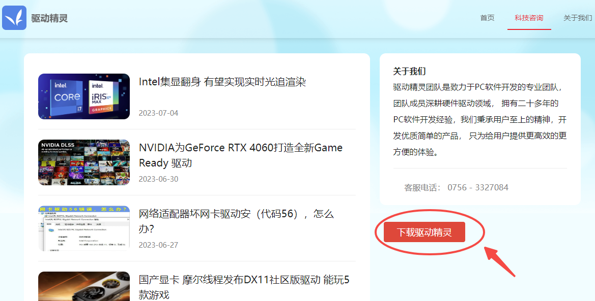Click the 驱动精灵团队 description paragraph
The height and width of the screenshot is (301, 595).
tap(479, 119)
